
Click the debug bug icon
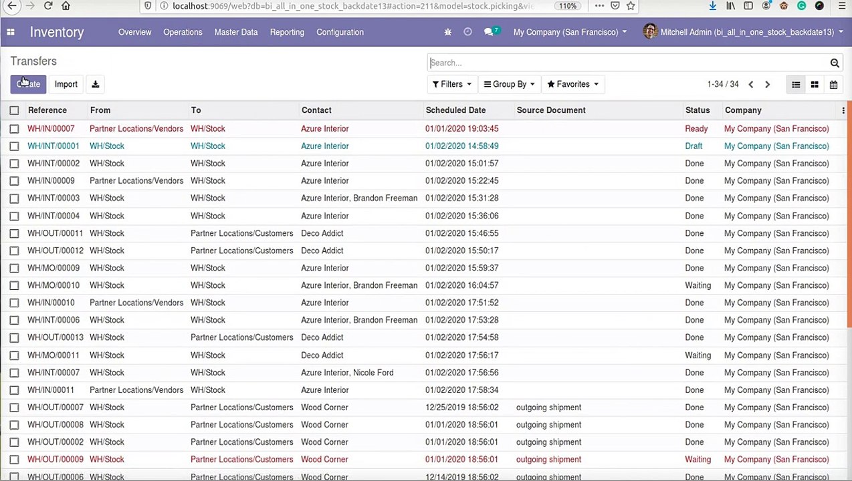pos(448,32)
